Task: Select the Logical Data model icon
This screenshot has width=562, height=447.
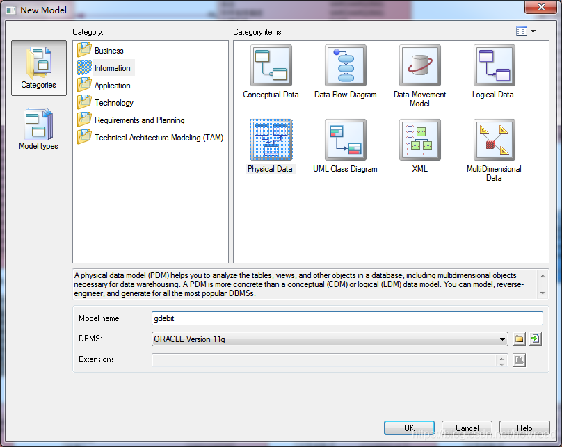Action: coord(495,65)
